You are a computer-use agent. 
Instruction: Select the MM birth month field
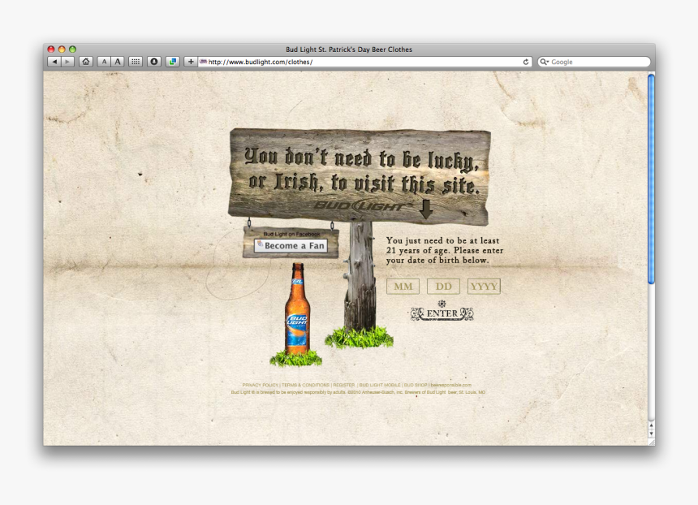click(x=403, y=287)
